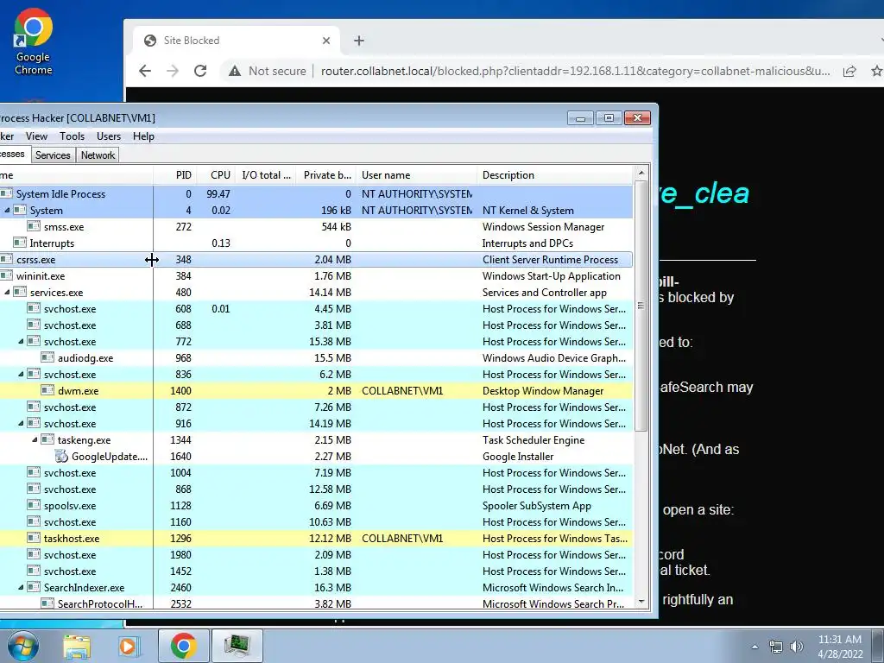
Task: Click Process Hacker taskbar icon
Action: 237,646
